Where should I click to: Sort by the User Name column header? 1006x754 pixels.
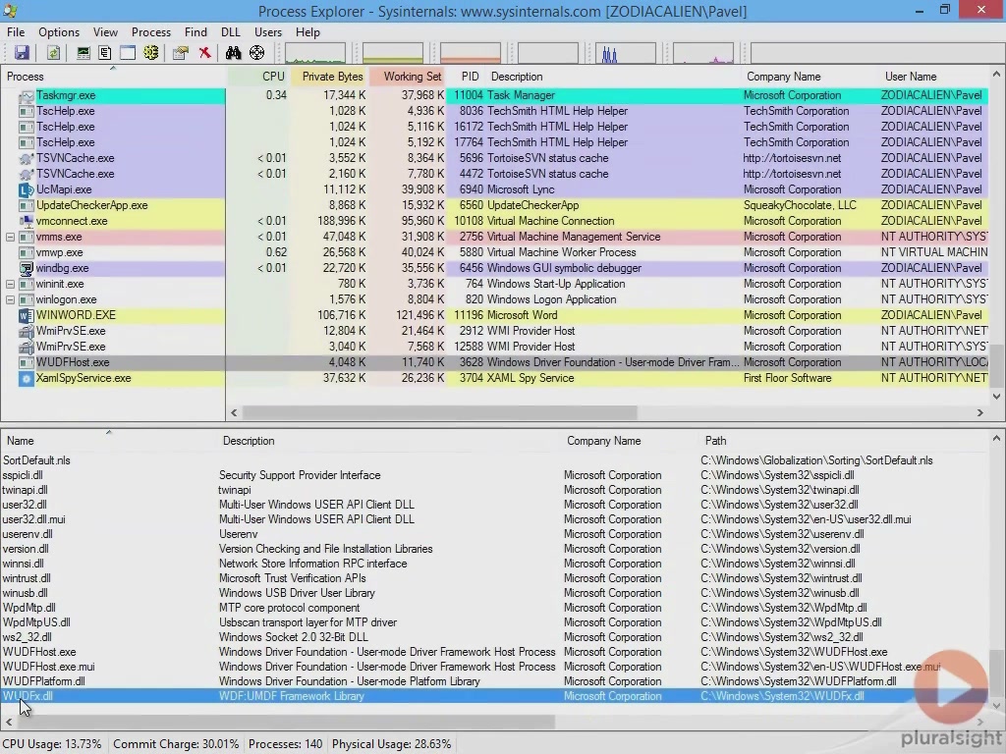coord(933,77)
